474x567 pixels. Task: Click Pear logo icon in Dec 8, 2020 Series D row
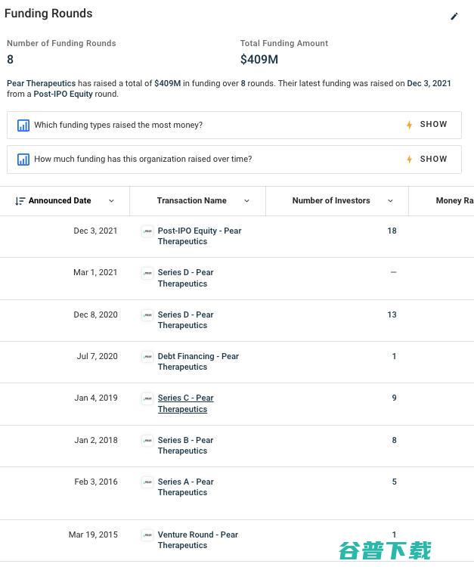(147, 315)
